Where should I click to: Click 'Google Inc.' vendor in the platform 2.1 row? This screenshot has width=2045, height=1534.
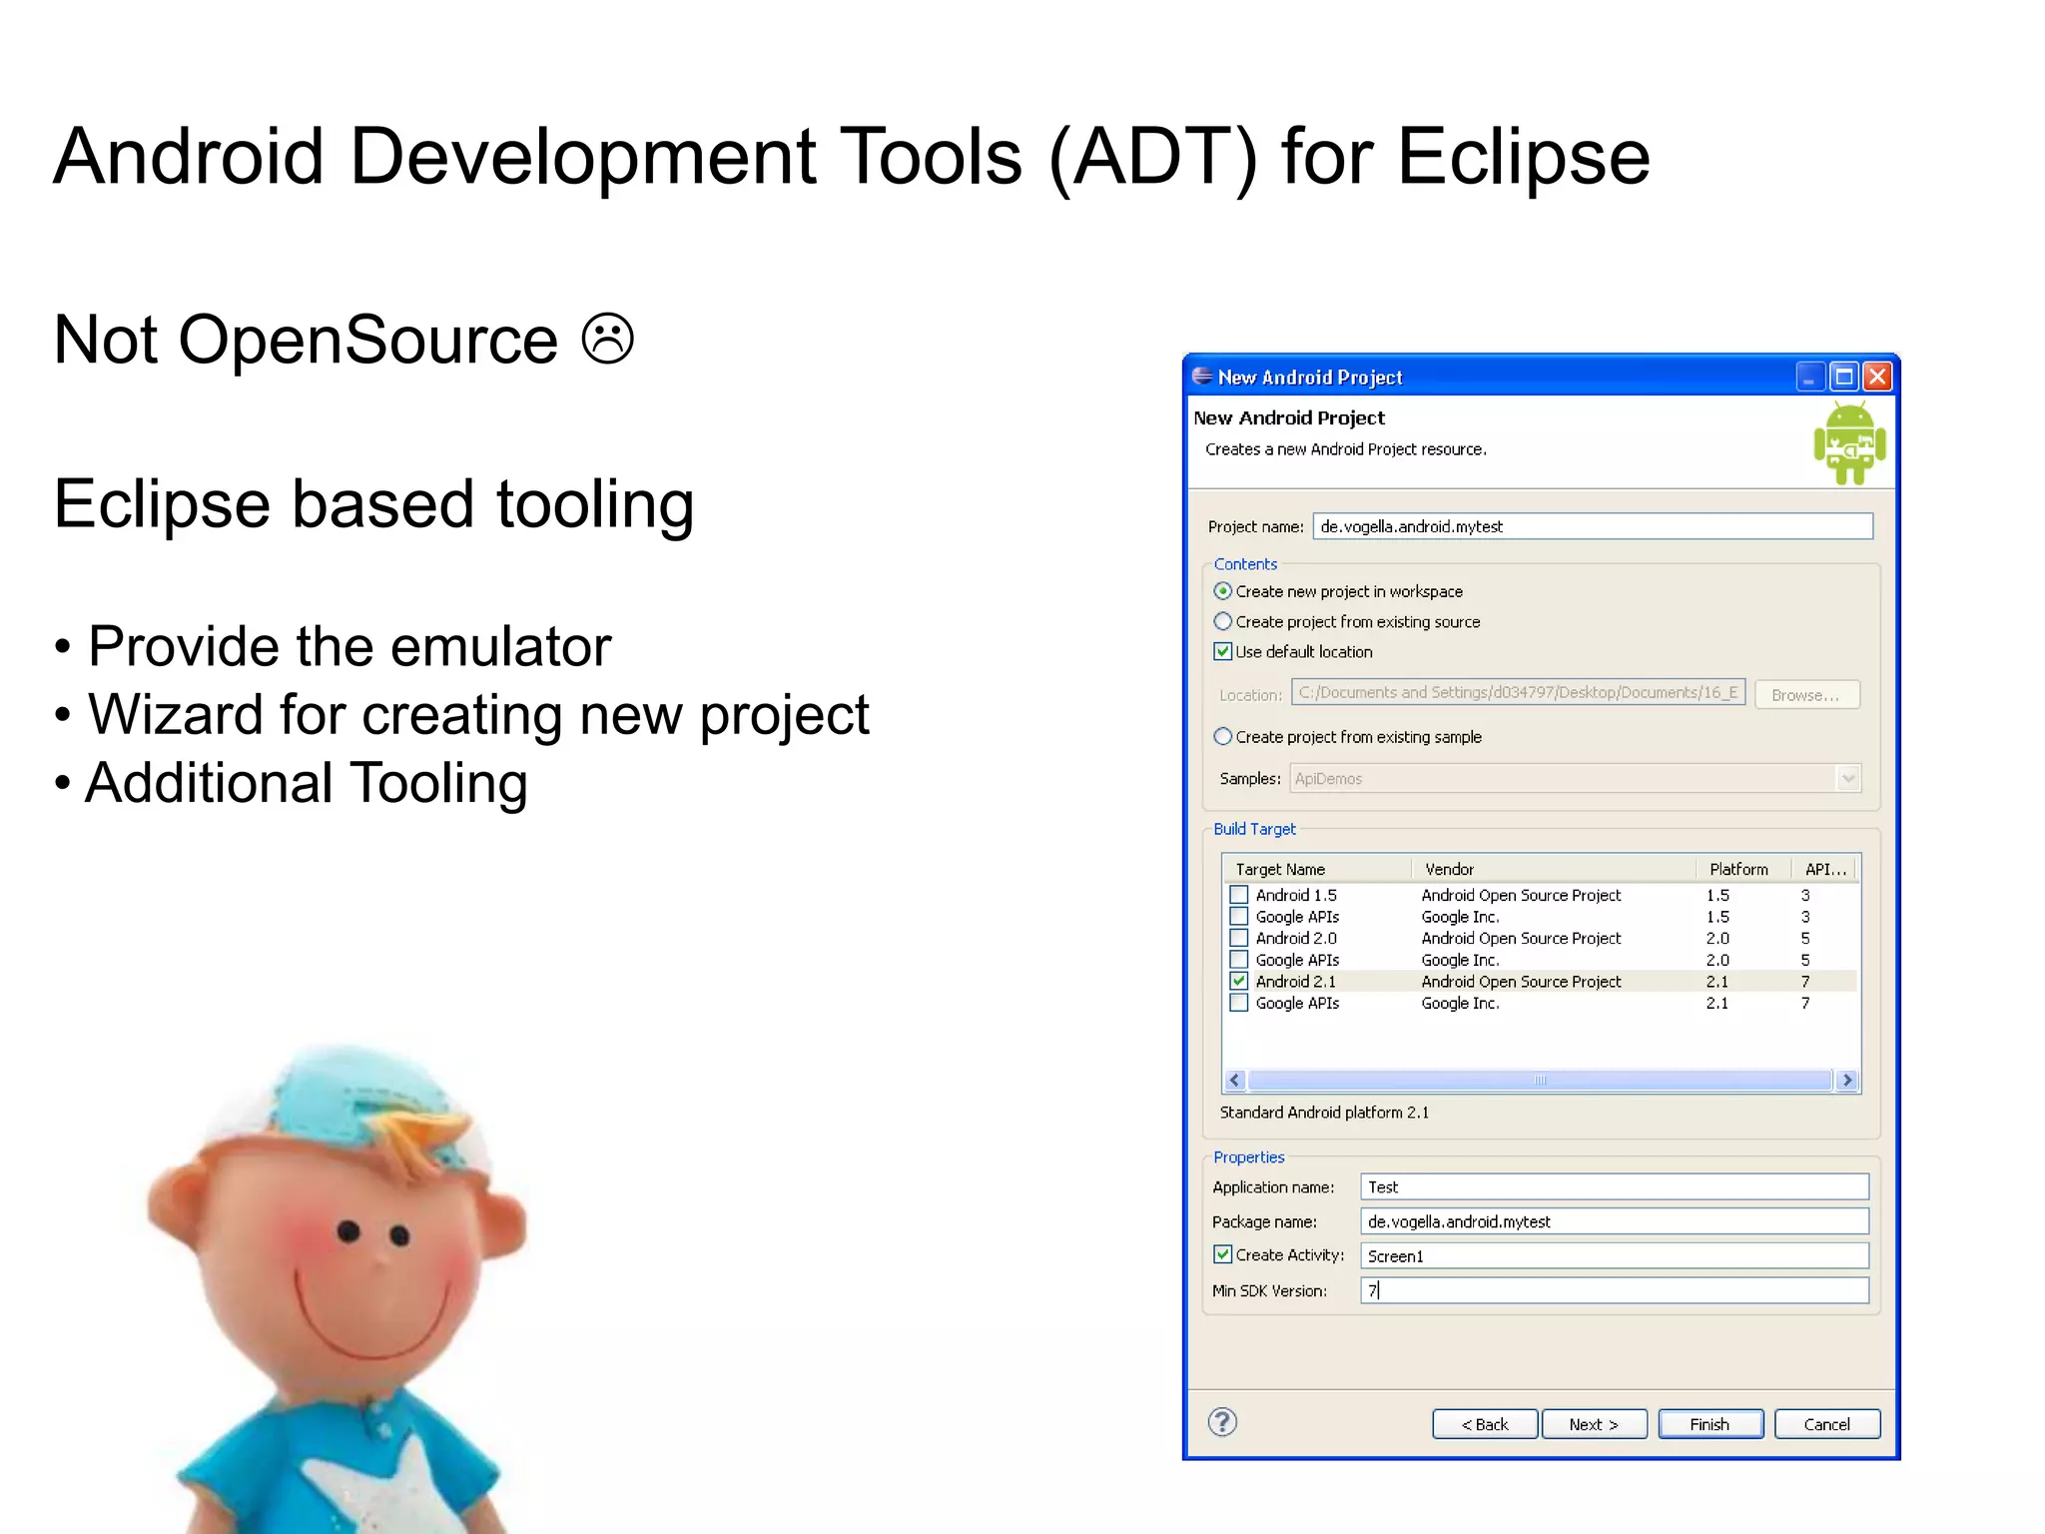coord(1460,1003)
